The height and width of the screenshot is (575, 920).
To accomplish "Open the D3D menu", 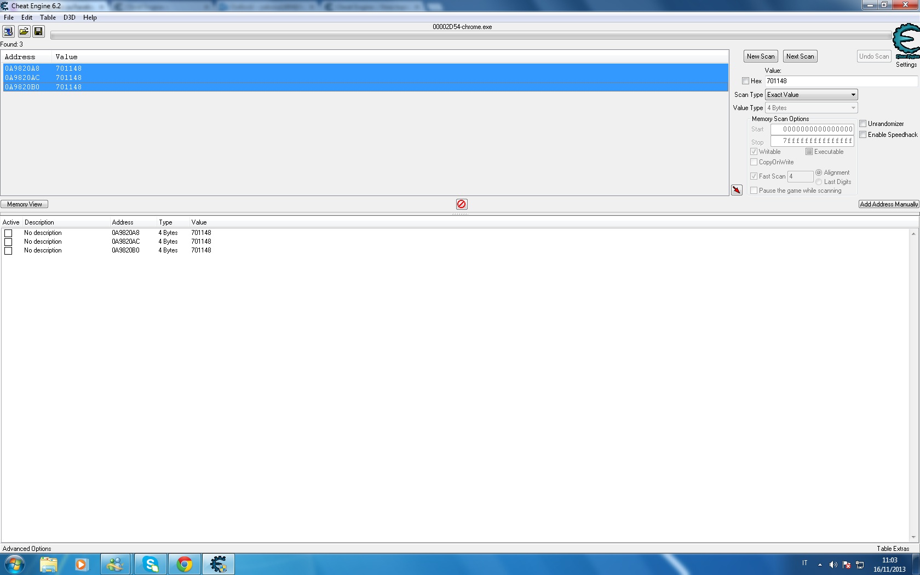I will pos(69,18).
